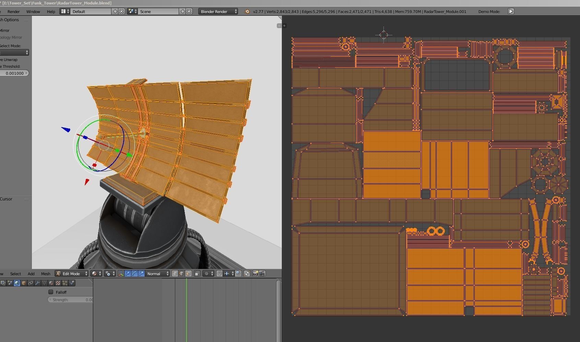Open the Constraints properties tab

click(31, 283)
